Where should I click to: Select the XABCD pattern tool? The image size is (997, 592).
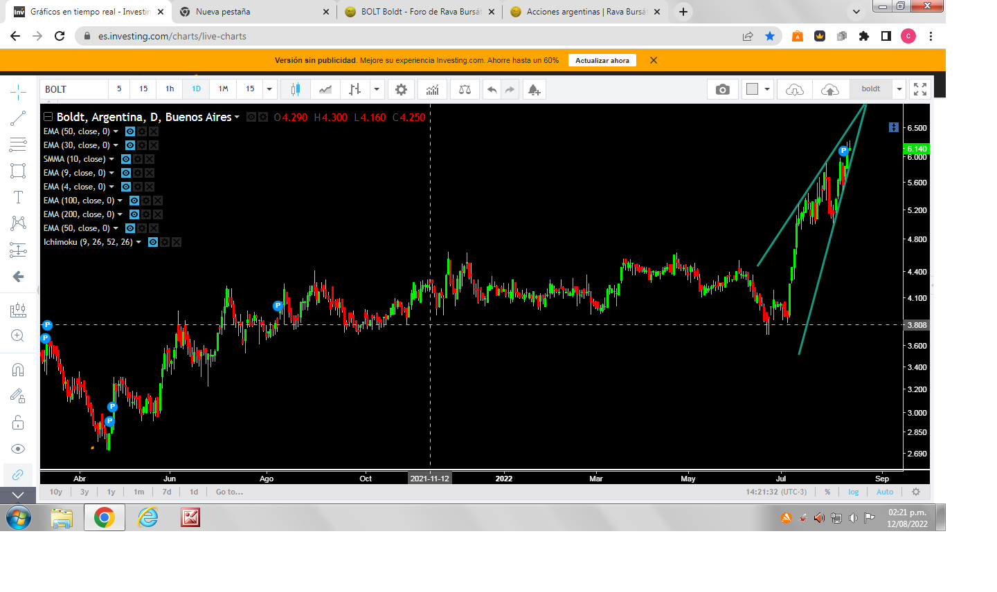click(18, 223)
